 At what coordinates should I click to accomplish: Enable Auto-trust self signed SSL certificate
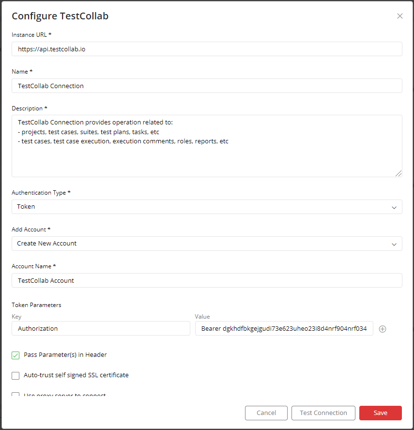click(x=15, y=375)
